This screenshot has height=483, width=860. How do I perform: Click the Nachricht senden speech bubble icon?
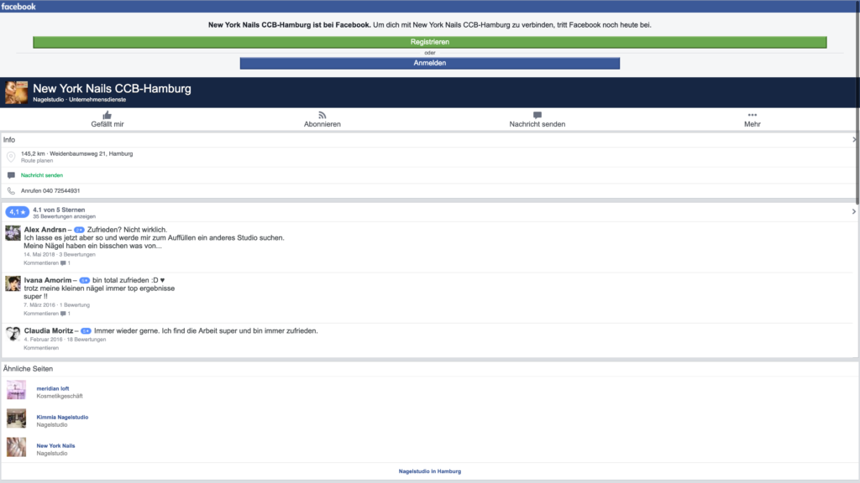[537, 115]
